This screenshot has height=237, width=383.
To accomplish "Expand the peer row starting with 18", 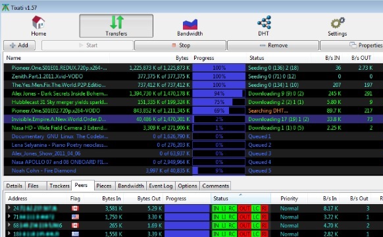I will (9, 233).
